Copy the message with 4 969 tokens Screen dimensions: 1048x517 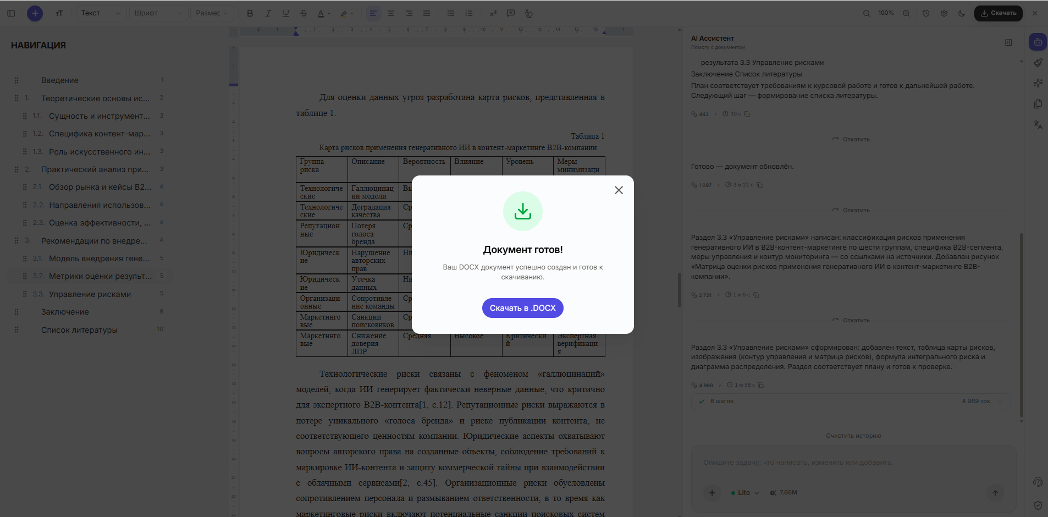(761, 385)
